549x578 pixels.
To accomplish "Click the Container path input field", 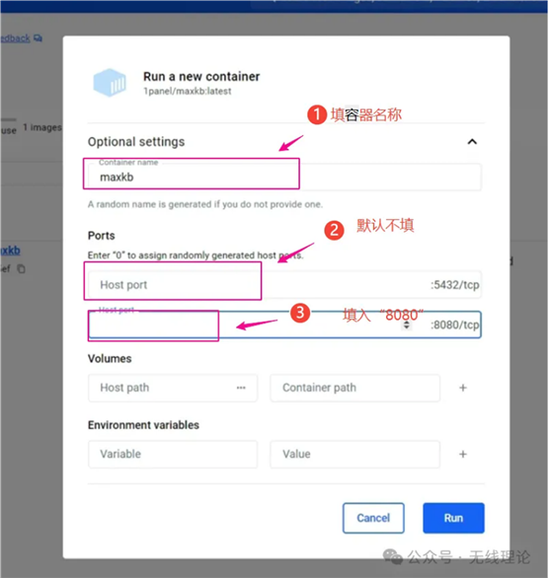I will [354, 388].
